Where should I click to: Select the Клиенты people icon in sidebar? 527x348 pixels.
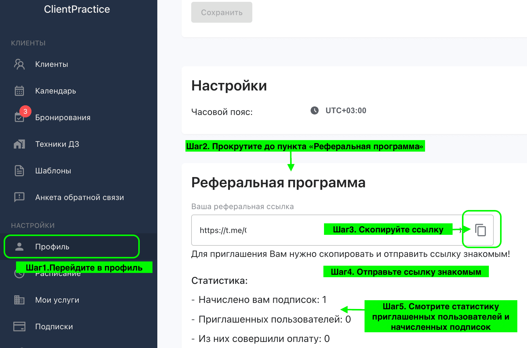pyautogui.click(x=19, y=64)
